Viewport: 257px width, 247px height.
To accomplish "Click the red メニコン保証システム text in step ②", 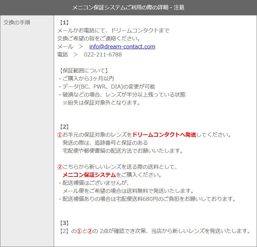I will (89, 175).
